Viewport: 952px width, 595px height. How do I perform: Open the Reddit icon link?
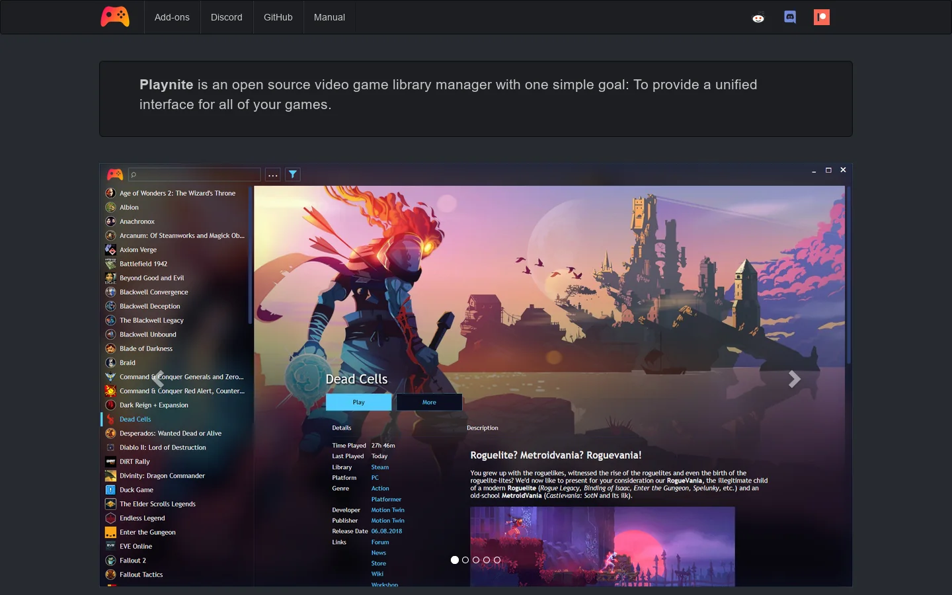coord(758,18)
